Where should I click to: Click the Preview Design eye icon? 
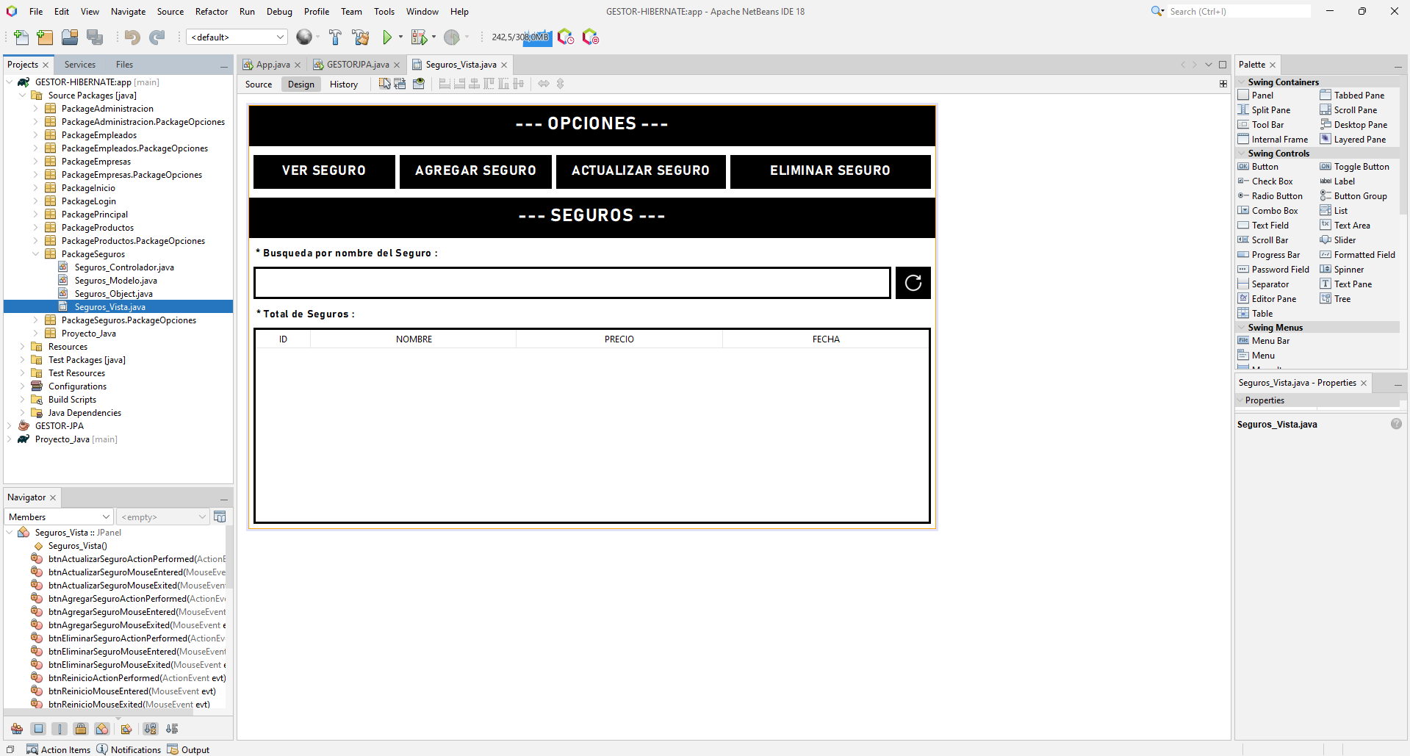(x=419, y=84)
